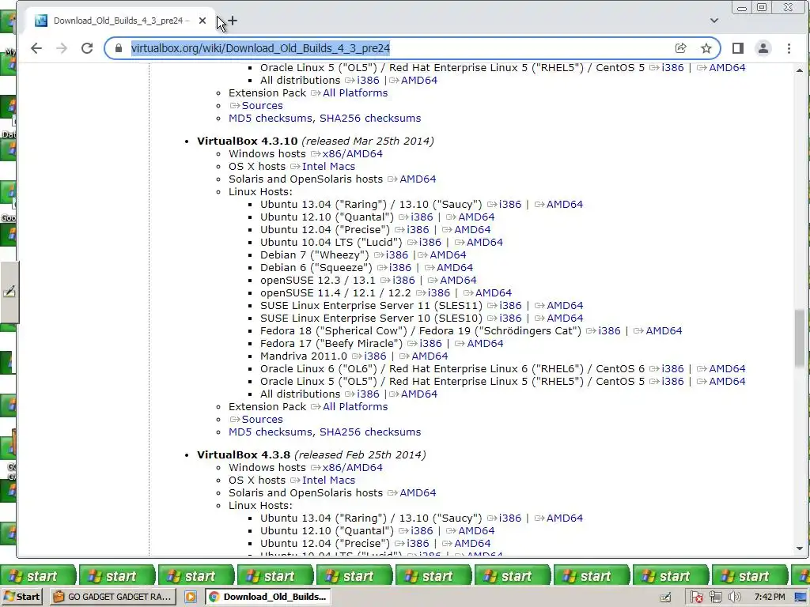Viewport: 810px width, 607px height.
Task: Open the Chrome profile menu
Action: pyautogui.click(x=763, y=48)
